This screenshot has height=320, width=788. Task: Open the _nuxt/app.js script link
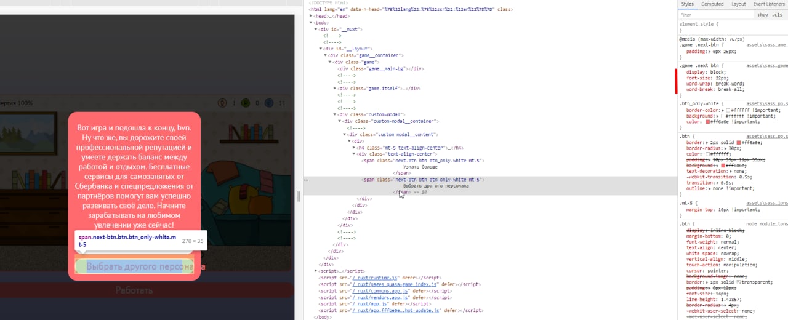point(369,304)
